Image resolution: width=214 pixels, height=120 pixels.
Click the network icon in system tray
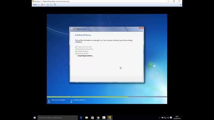pyautogui.click(x=165, y=118)
